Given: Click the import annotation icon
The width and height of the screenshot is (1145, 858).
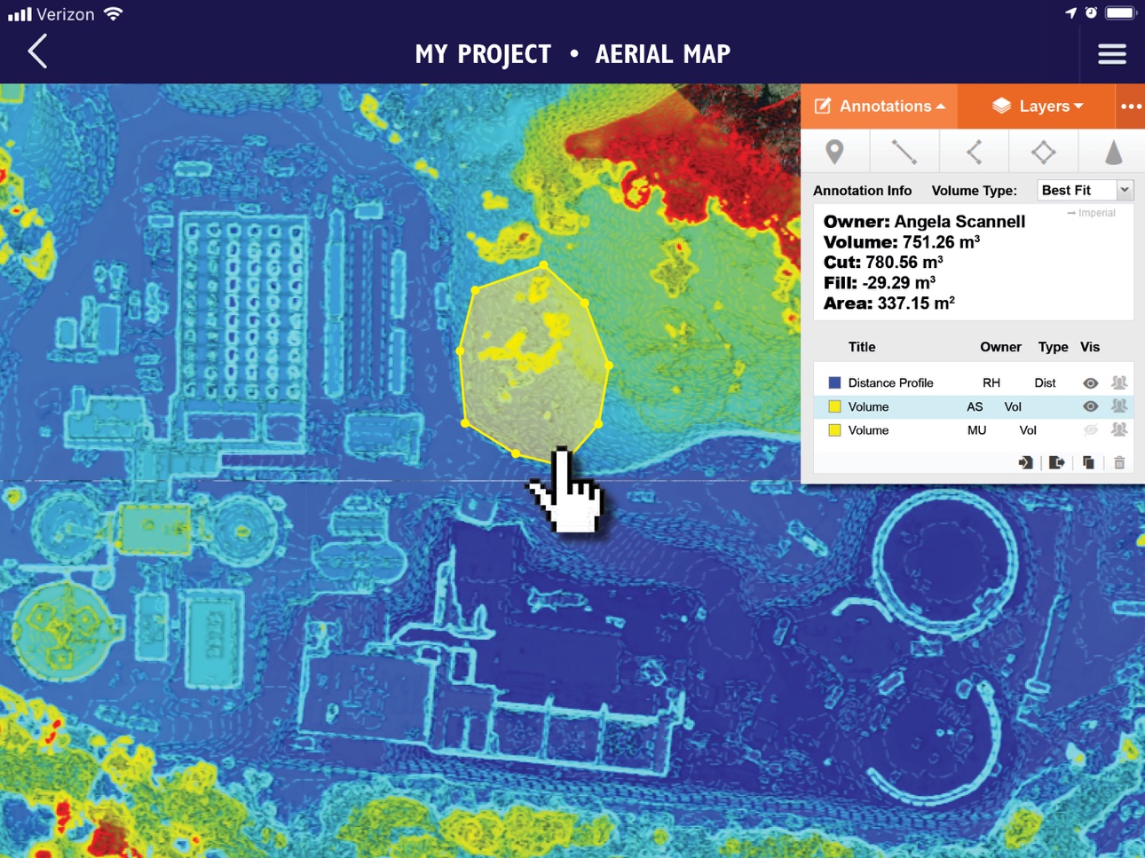Looking at the screenshot, I should pos(1025,462).
